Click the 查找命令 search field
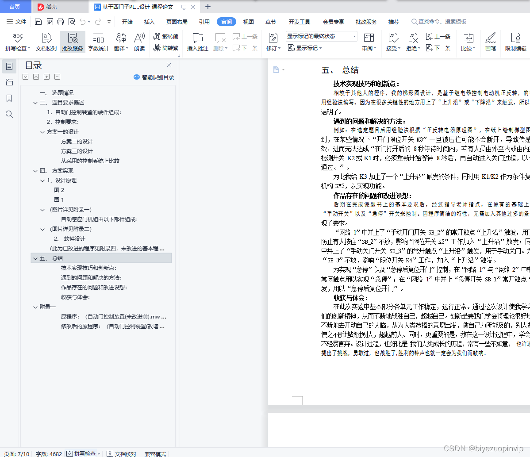The height and width of the screenshot is (457, 530). click(438, 21)
